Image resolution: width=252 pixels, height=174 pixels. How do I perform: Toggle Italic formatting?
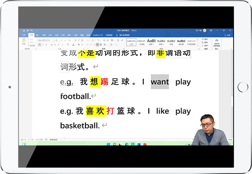pos(43,45)
